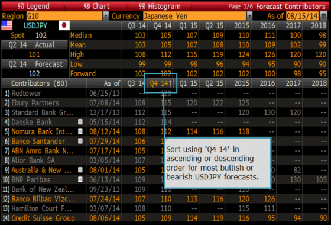Sort by the contributors As of column header
The image size is (331, 225).
104,83
